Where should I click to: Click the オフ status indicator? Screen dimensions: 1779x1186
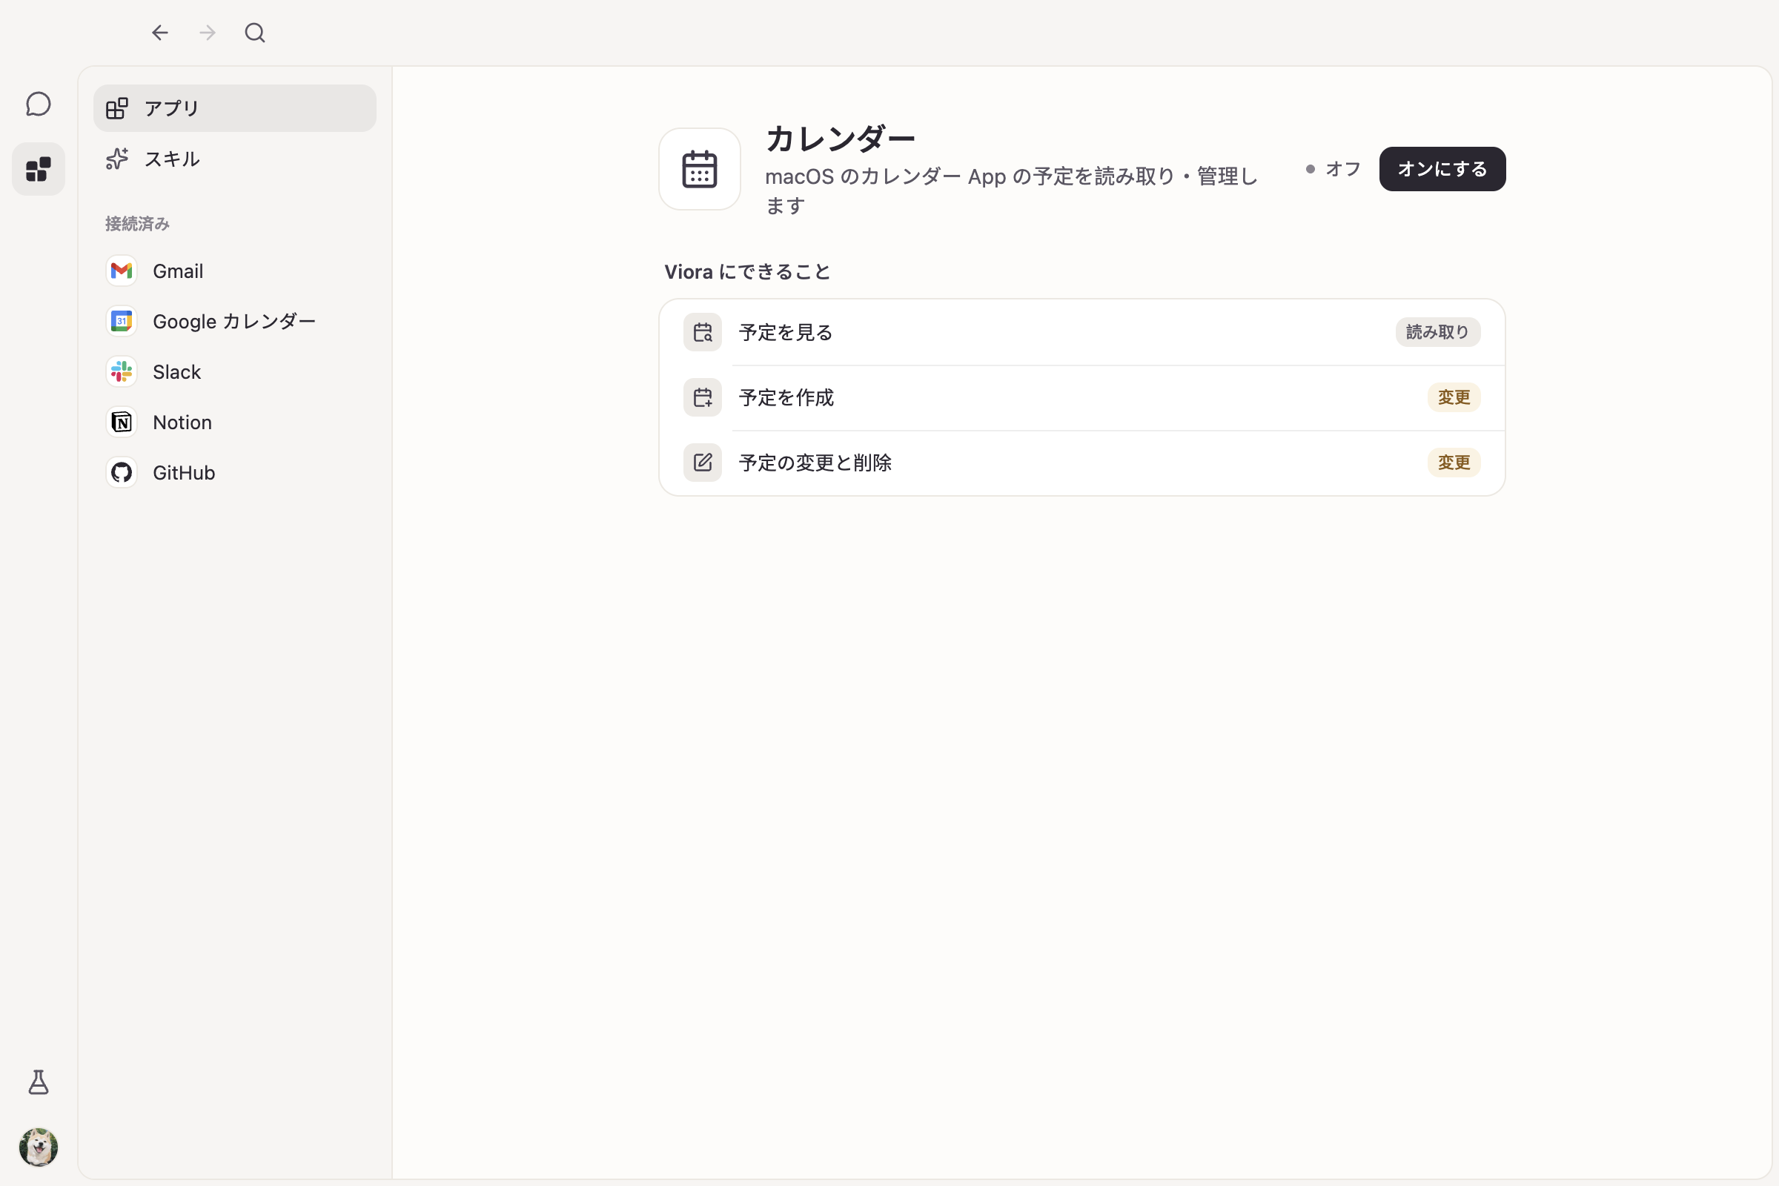pos(1333,169)
